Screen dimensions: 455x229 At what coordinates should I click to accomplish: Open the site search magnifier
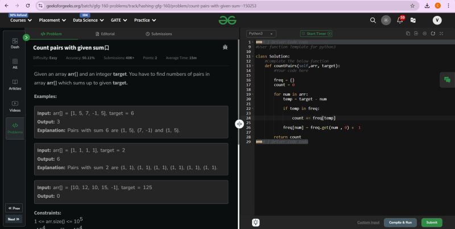point(373,20)
